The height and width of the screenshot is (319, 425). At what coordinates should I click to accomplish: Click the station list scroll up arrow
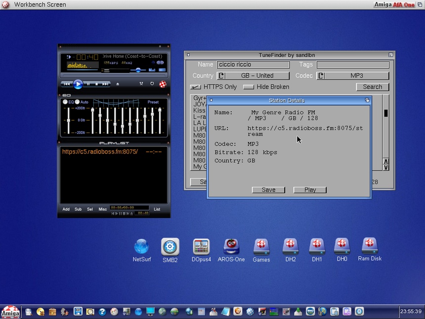click(x=385, y=161)
